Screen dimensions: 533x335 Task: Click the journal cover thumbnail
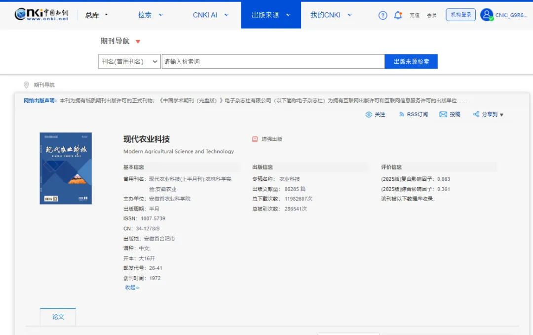[x=66, y=168]
